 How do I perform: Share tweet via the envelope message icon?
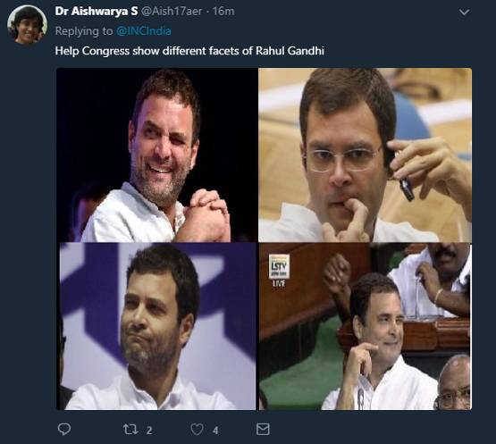coord(263,429)
